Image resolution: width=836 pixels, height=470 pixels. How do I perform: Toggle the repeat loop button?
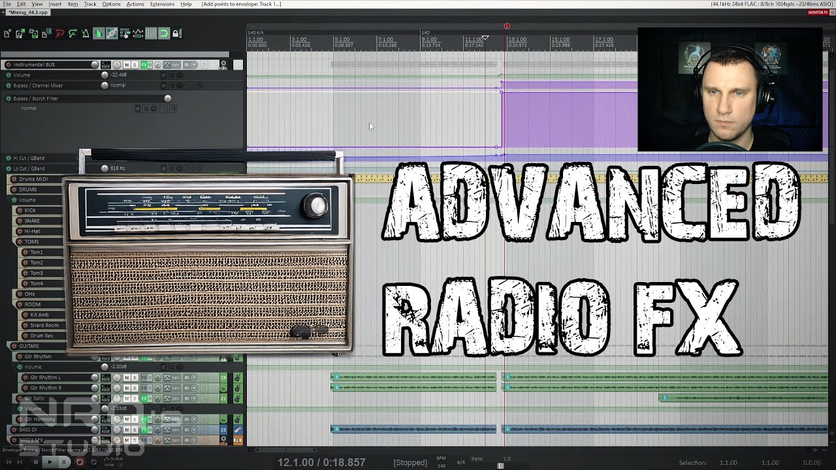tap(93, 462)
